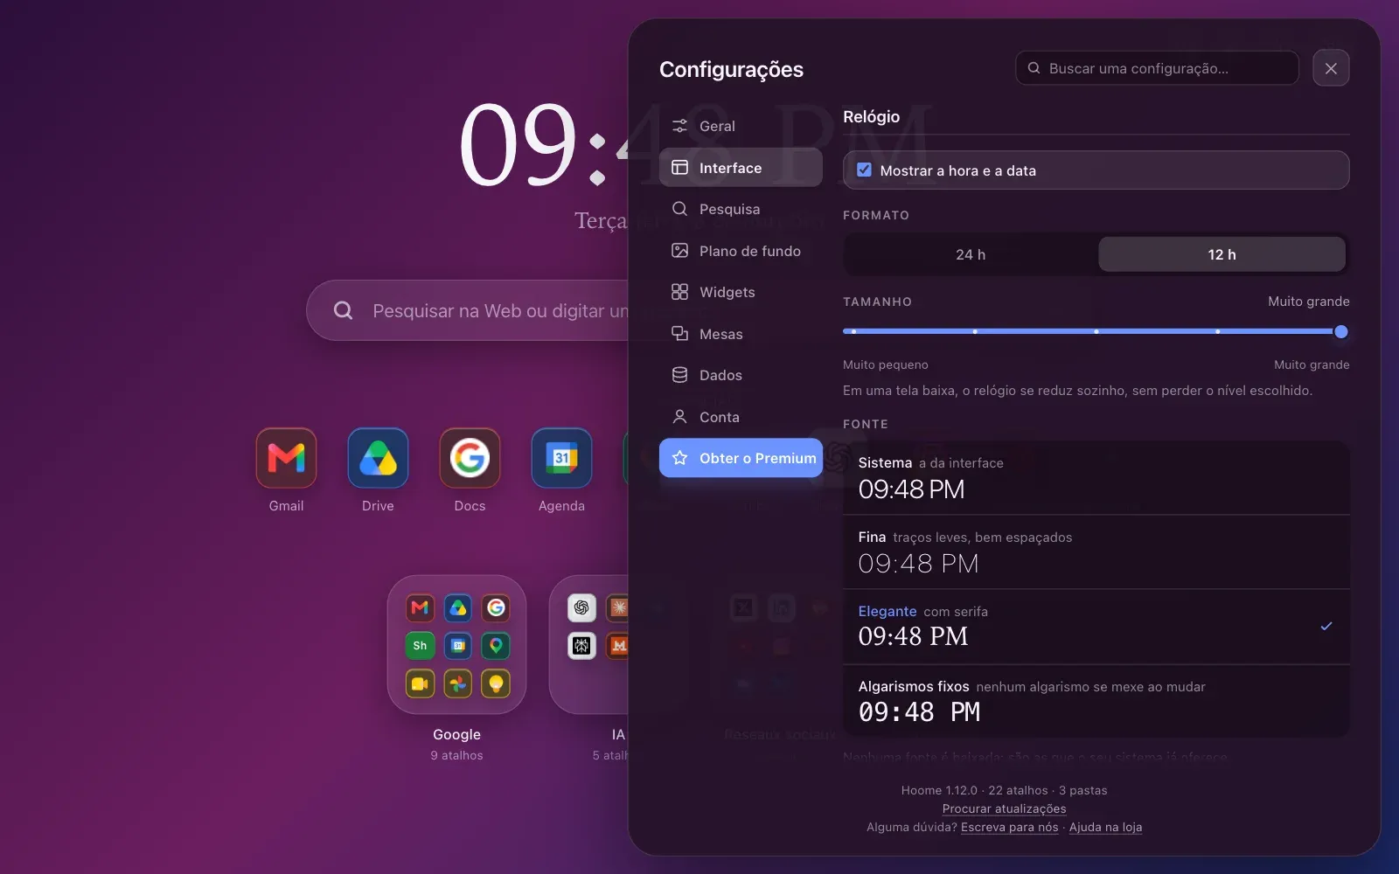Choose the Elegante serif clock font
The image size is (1399, 874).
(1096, 627)
